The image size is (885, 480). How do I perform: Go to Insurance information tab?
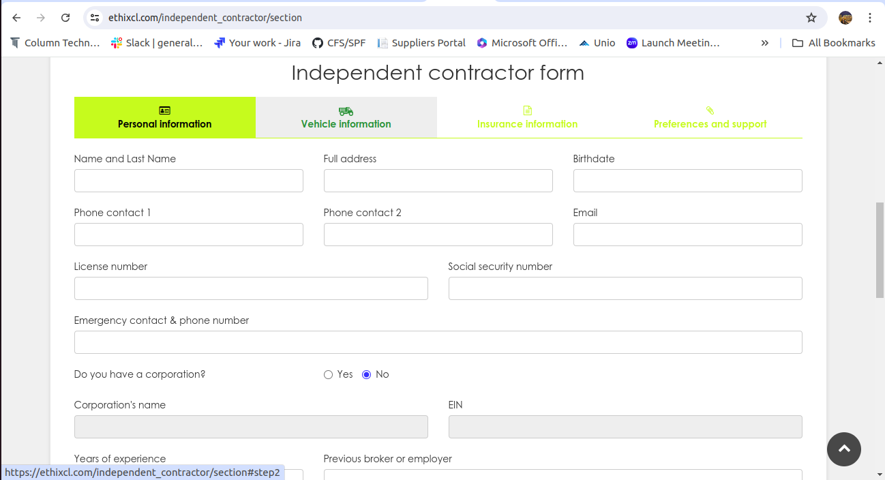(528, 117)
